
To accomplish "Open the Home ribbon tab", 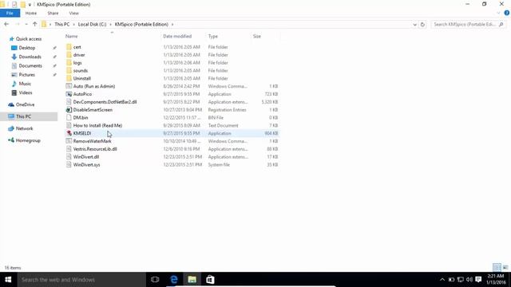I will (x=31, y=13).
